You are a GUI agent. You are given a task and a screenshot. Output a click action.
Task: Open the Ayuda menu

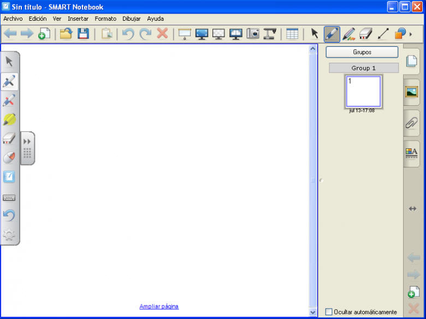coord(155,19)
